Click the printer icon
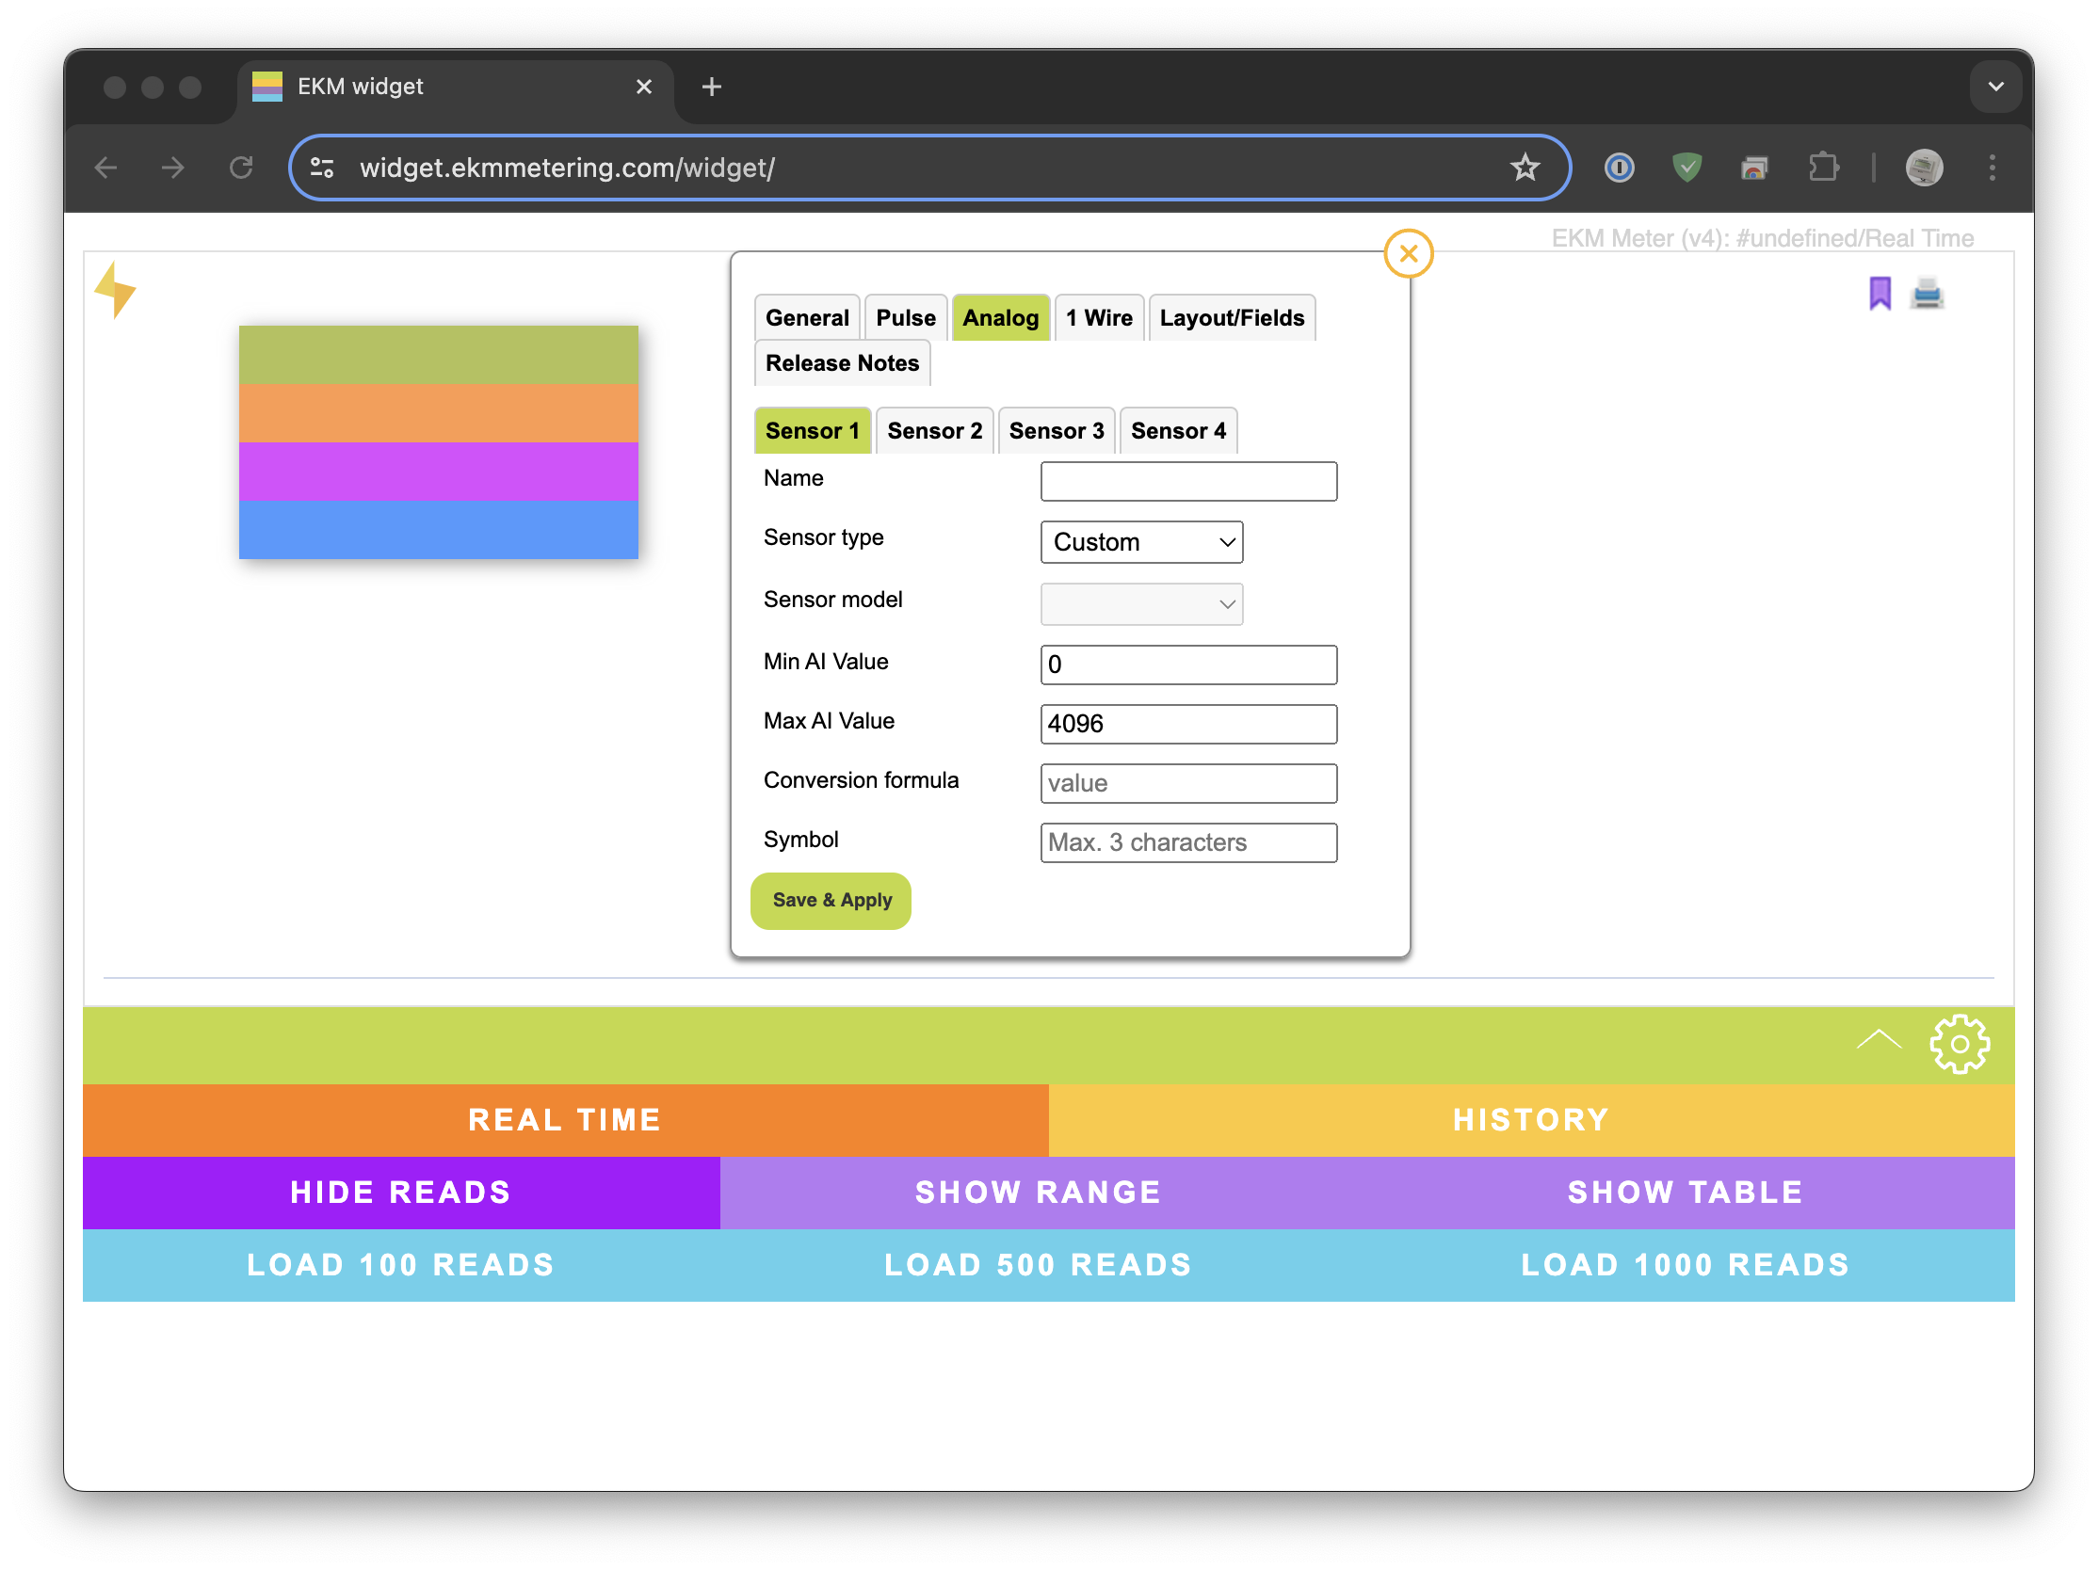Viewport: 2098px width, 1570px height. (1927, 294)
